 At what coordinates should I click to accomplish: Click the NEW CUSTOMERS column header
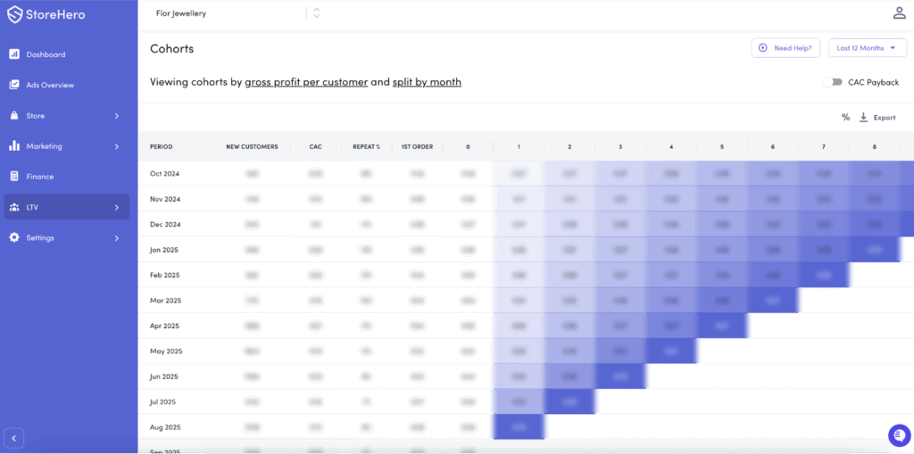[252, 147]
